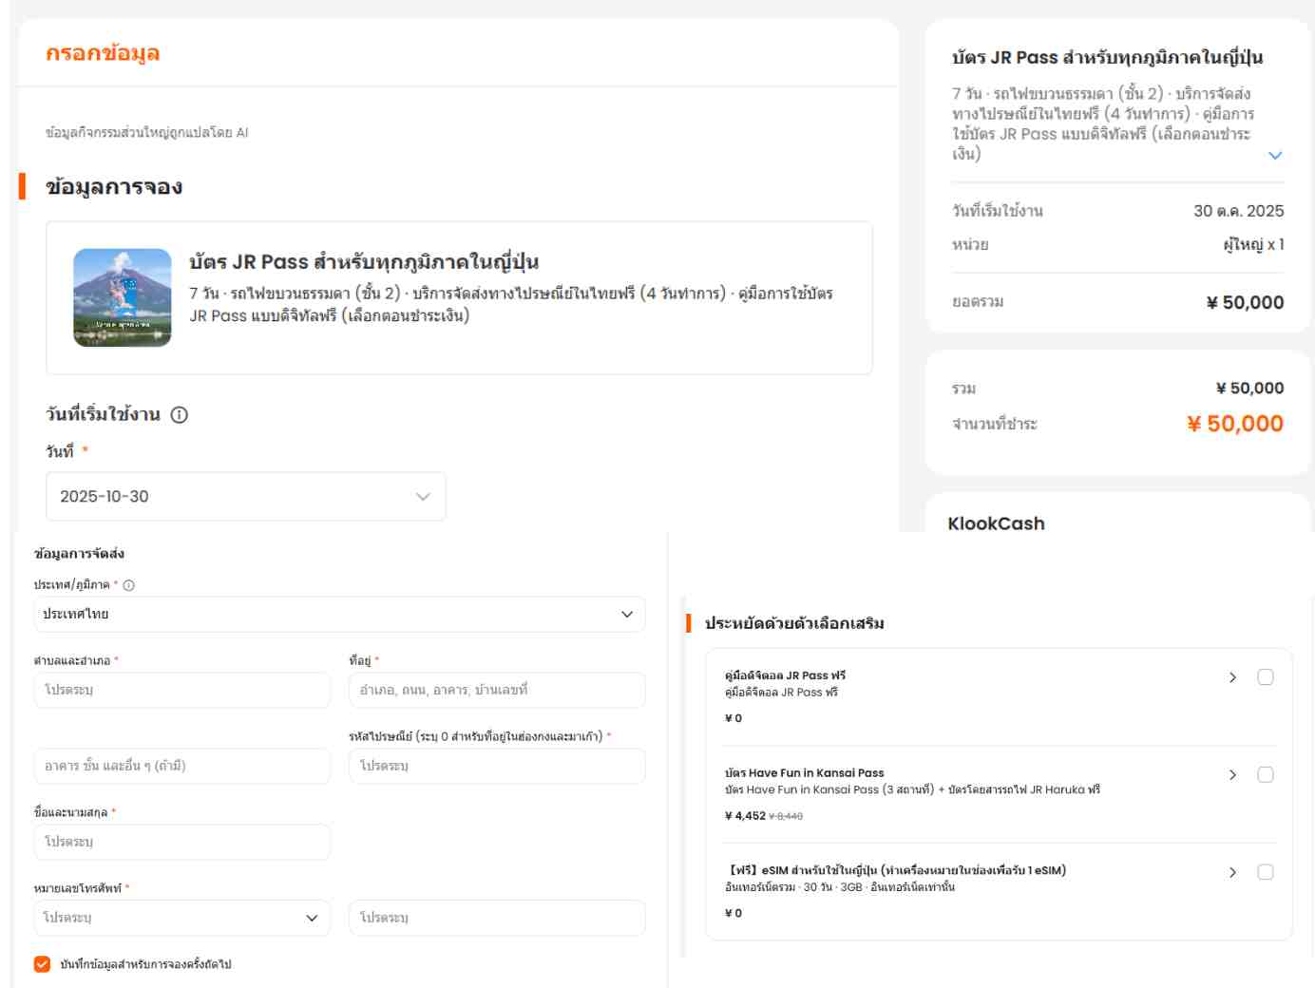Image resolution: width=1315 pixels, height=988 pixels.
Task: Open the phone country code dropdown
Action: (181, 918)
